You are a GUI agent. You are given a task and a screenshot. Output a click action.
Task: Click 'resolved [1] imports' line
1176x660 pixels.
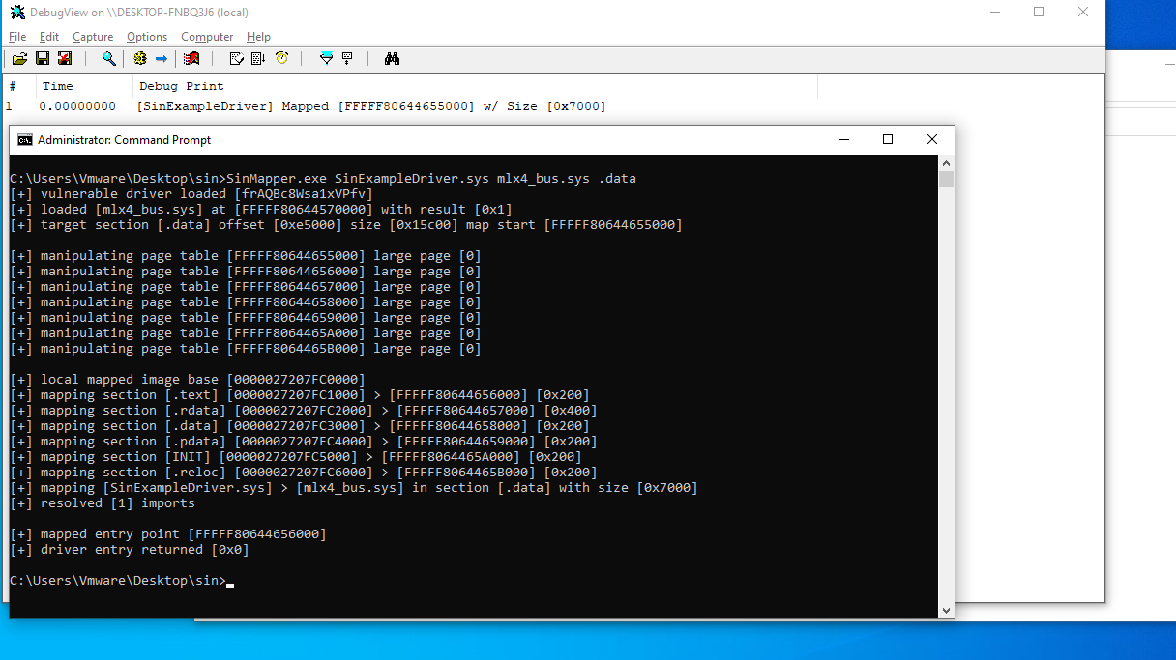[x=103, y=503]
